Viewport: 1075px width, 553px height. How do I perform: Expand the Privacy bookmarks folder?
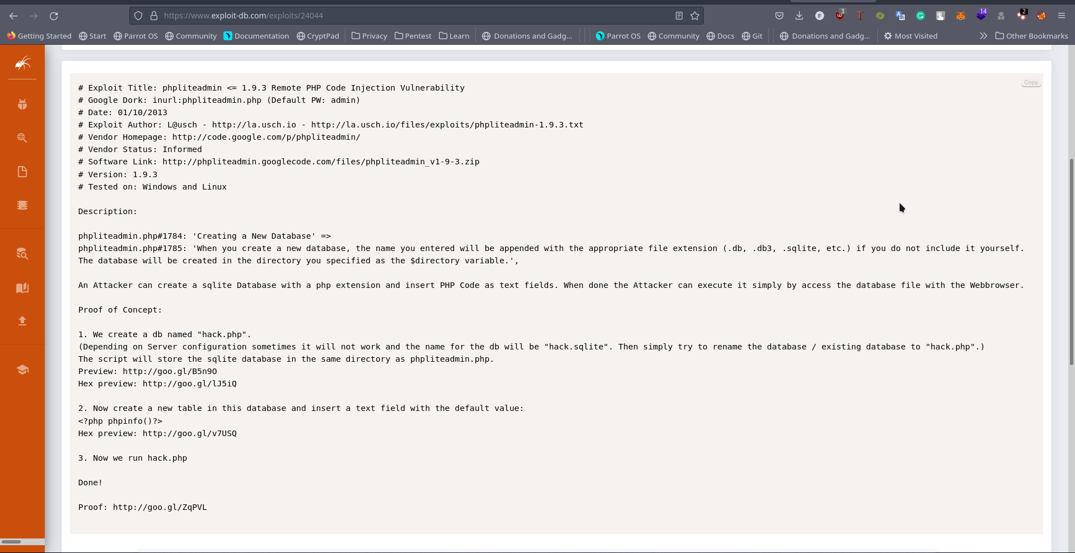pyautogui.click(x=370, y=36)
